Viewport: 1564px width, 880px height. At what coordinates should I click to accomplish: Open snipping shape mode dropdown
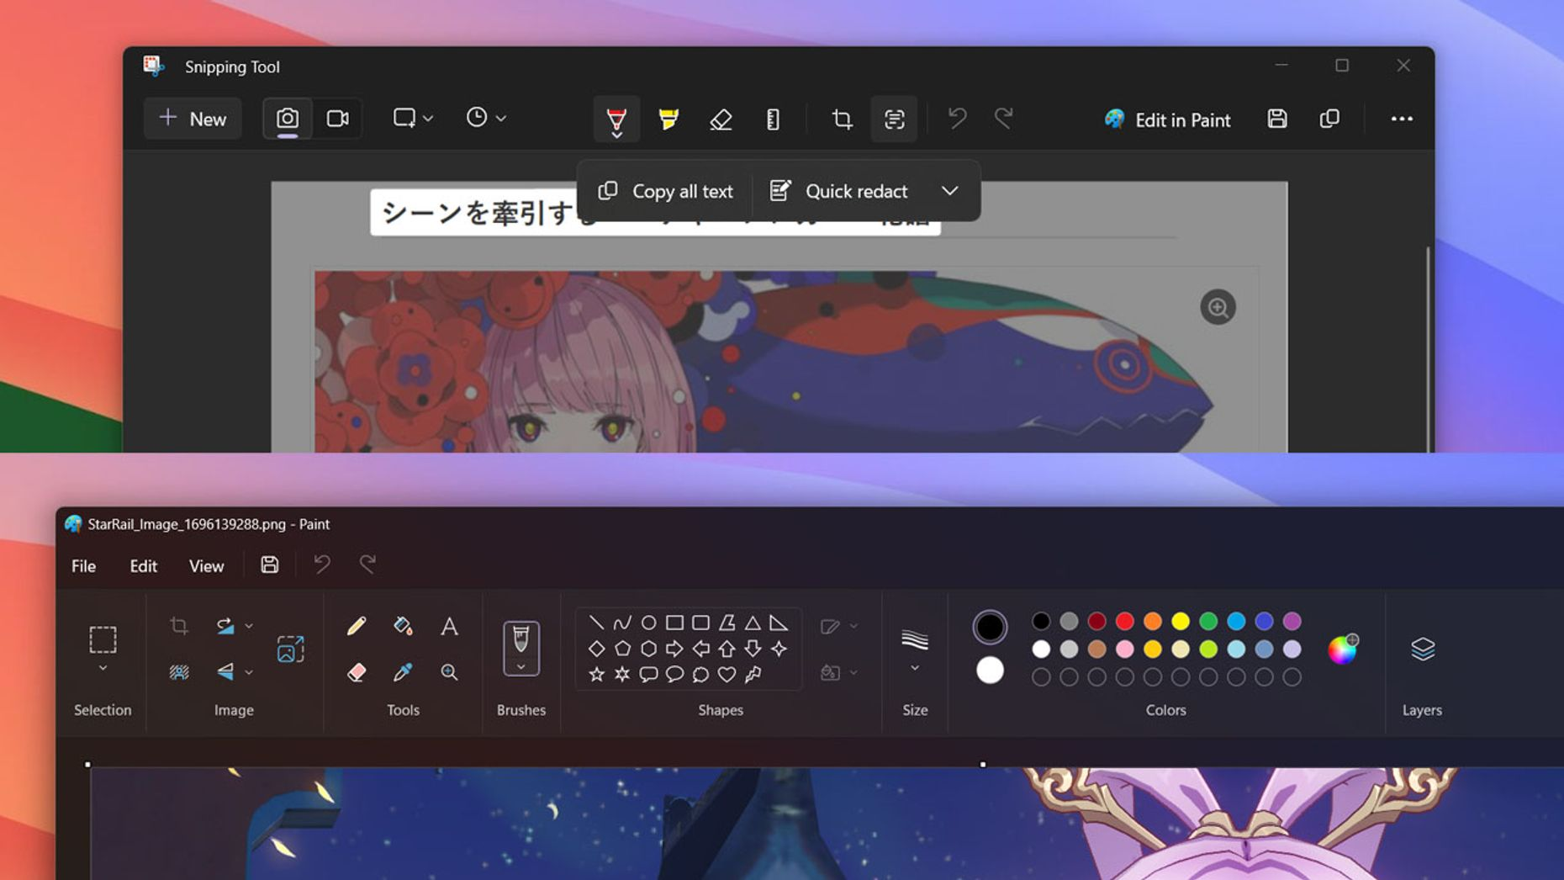[412, 119]
